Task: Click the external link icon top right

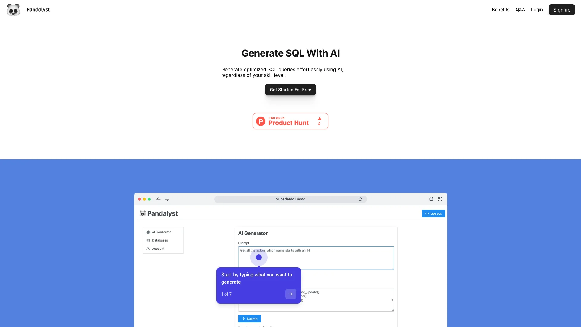Action: click(431, 198)
